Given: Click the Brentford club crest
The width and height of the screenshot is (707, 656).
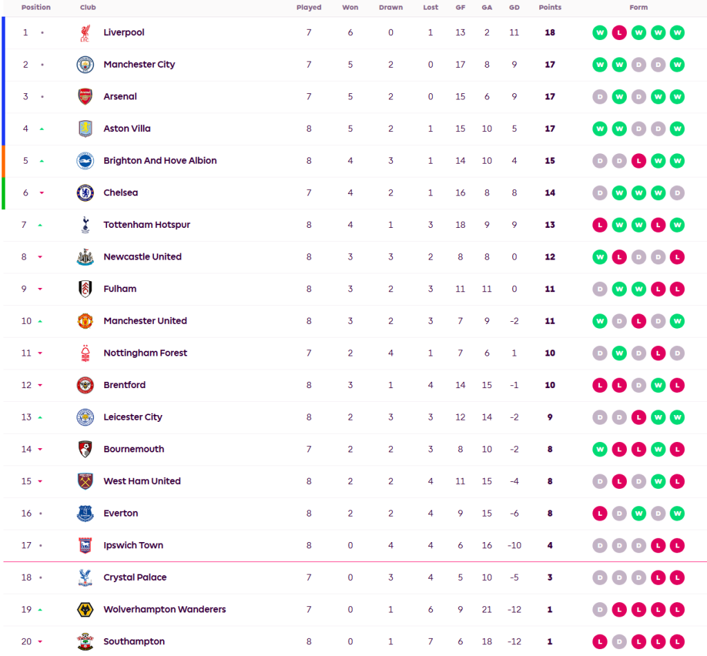Looking at the screenshot, I should (85, 385).
